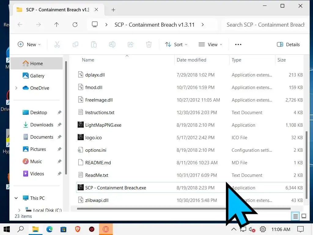Screen dimensions: 313x235
Task: Open Opera browser from taskbar
Action: click(106, 229)
